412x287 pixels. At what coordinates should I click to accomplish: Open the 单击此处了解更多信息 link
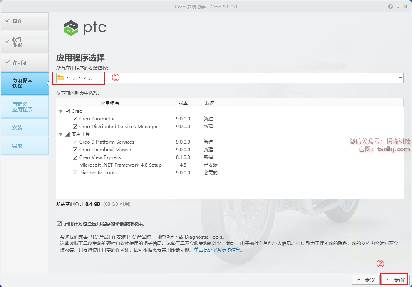[217, 250]
